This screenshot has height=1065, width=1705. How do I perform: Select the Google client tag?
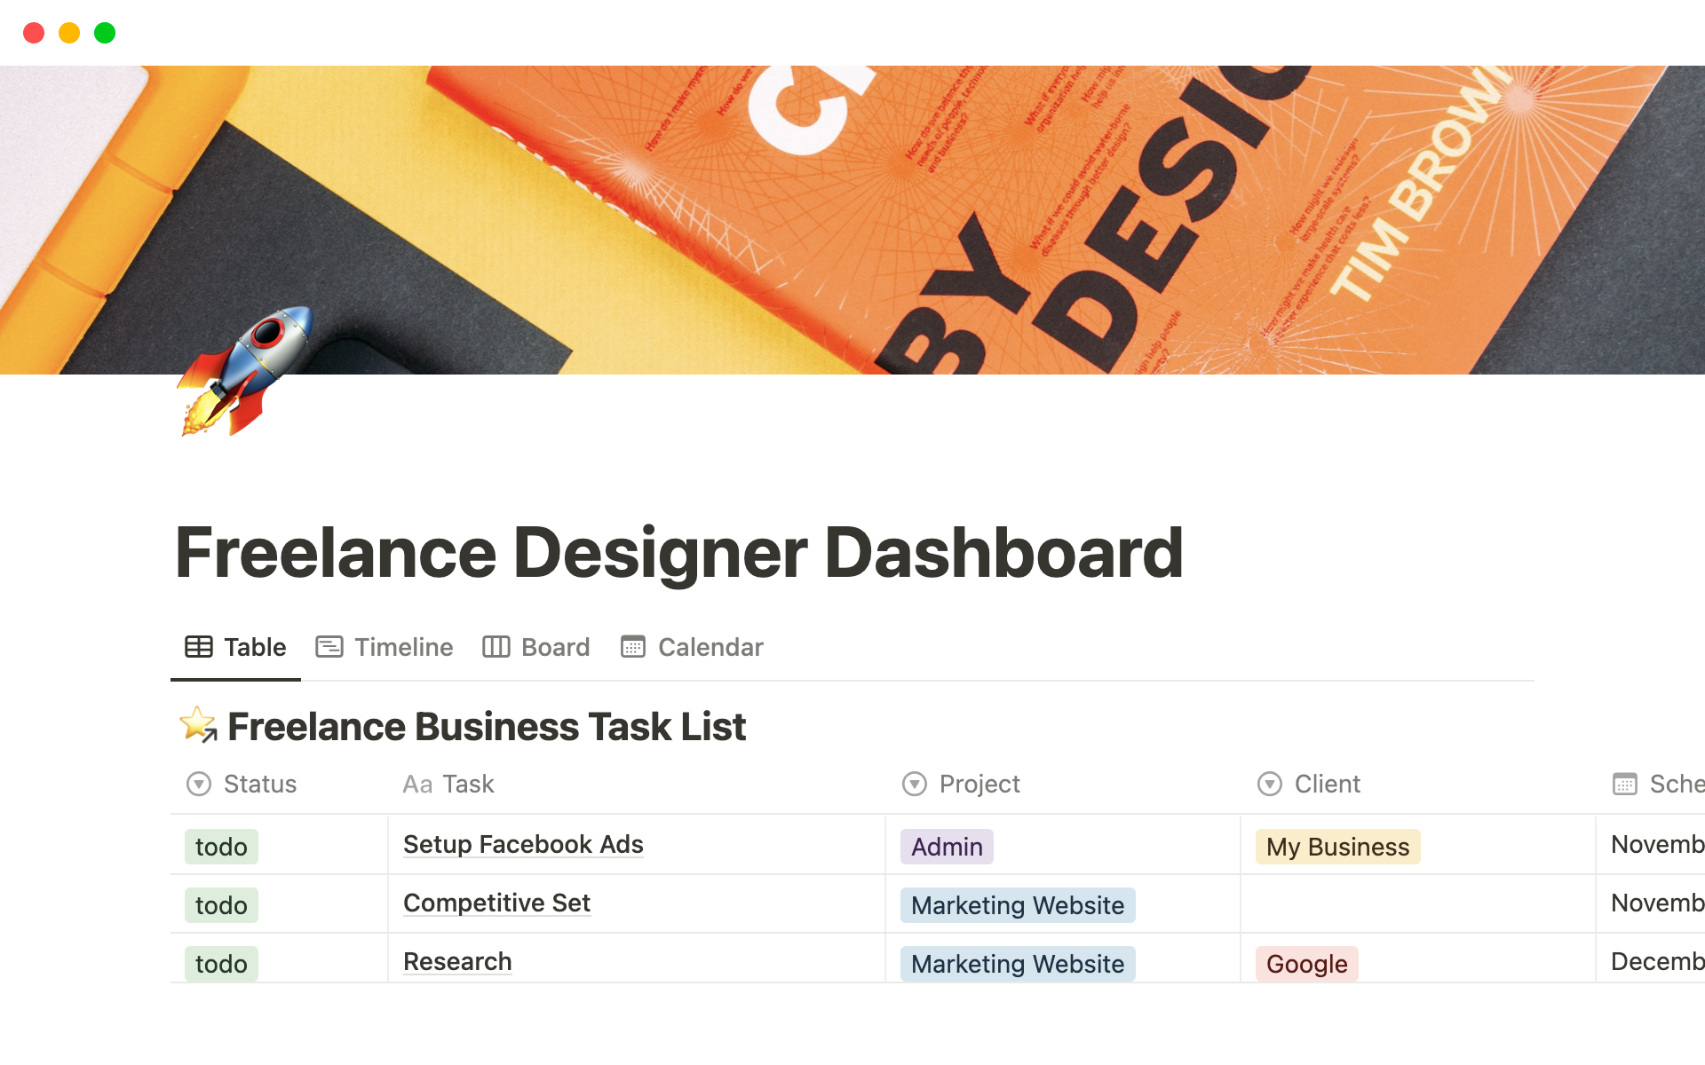[x=1305, y=963]
